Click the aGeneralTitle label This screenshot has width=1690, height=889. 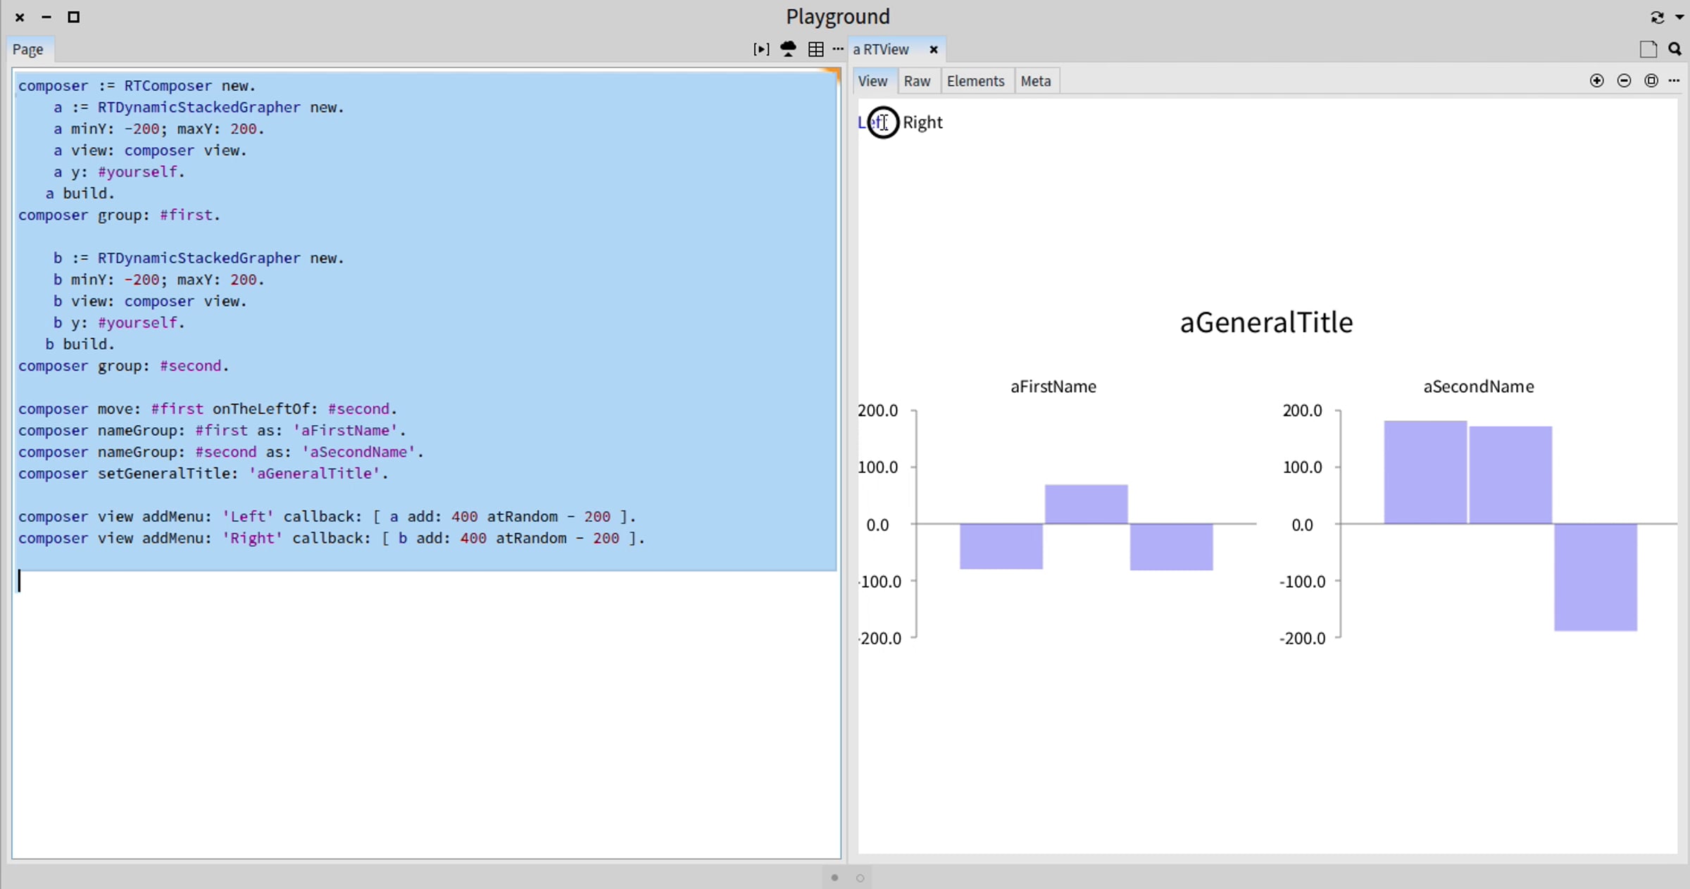pos(1266,322)
